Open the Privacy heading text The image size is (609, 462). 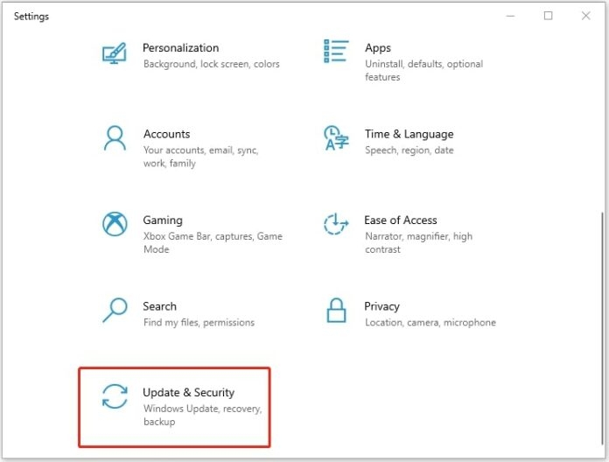coord(381,306)
